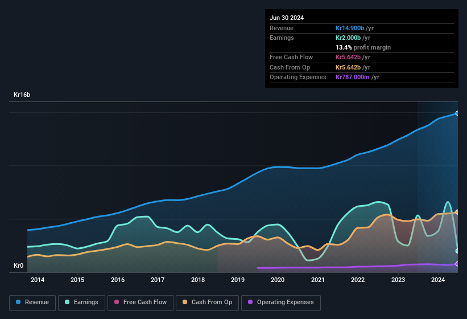Screen dimensions: 467x319
Task: Click the 2015 x-axis label
Action: coord(77,280)
